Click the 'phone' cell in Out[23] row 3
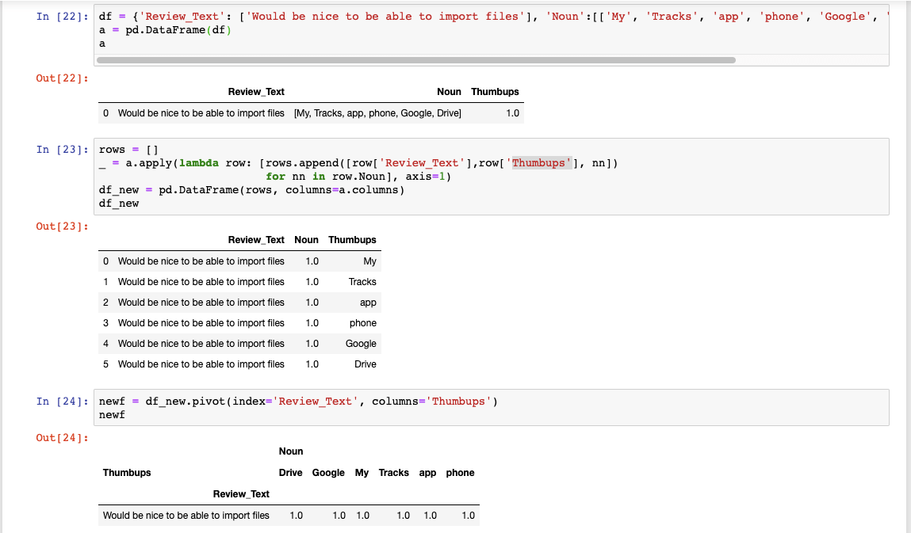This screenshot has width=911, height=533. coord(363,323)
